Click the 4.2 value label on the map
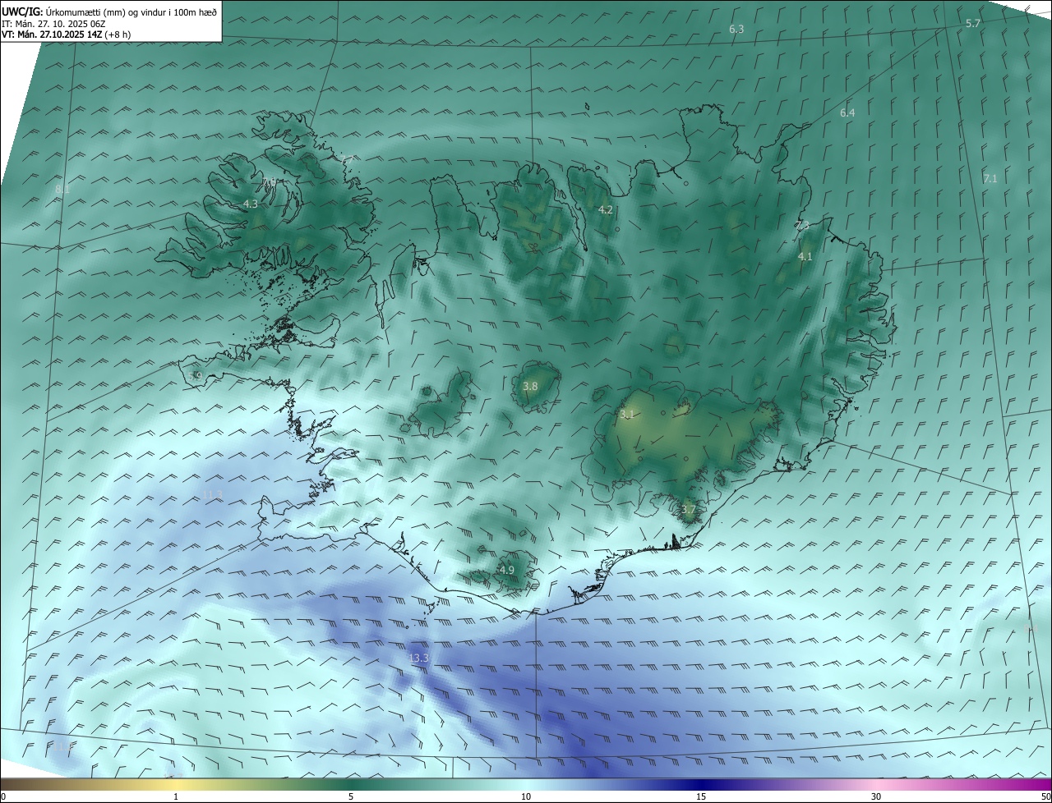This screenshot has width=1052, height=803. (x=606, y=210)
